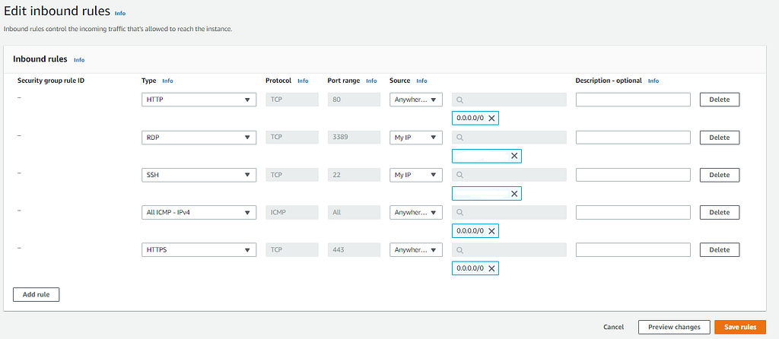
Task: Open Info link for Description column
Action: pyautogui.click(x=653, y=81)
